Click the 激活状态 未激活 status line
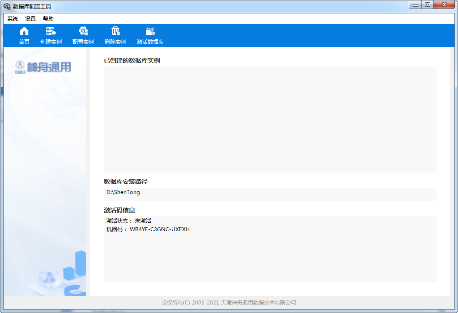This screenshot has width=458, height=313. coord(129,221)
